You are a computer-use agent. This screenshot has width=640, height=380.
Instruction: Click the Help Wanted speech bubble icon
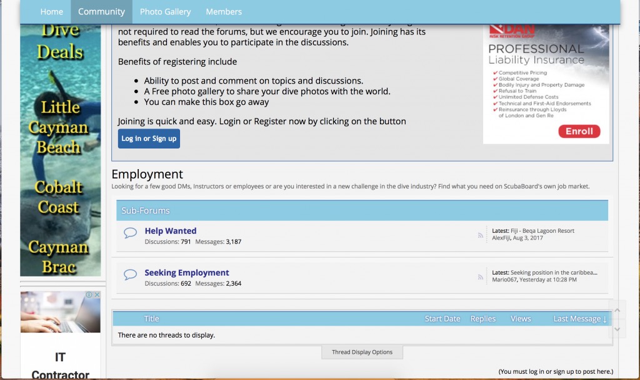(x=130, y=233)
